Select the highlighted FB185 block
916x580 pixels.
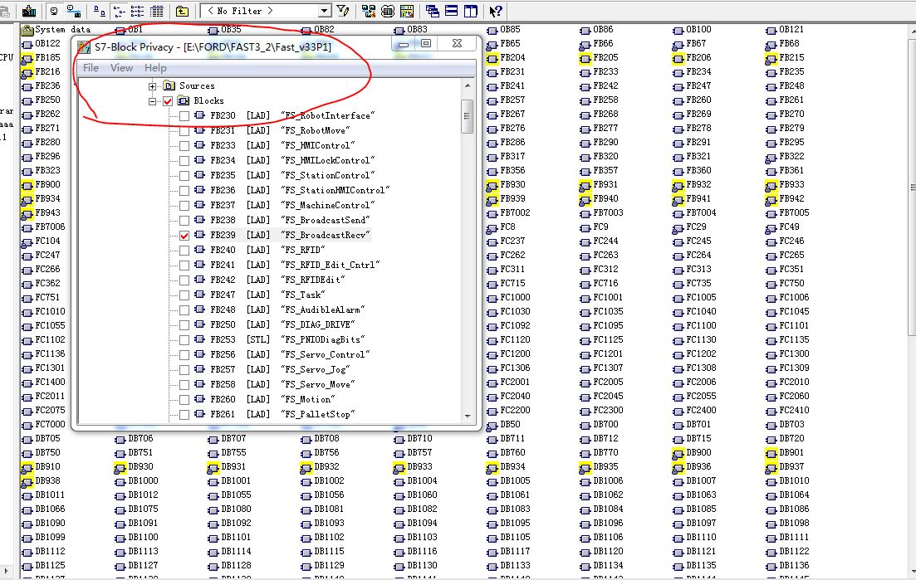(27, 58)
